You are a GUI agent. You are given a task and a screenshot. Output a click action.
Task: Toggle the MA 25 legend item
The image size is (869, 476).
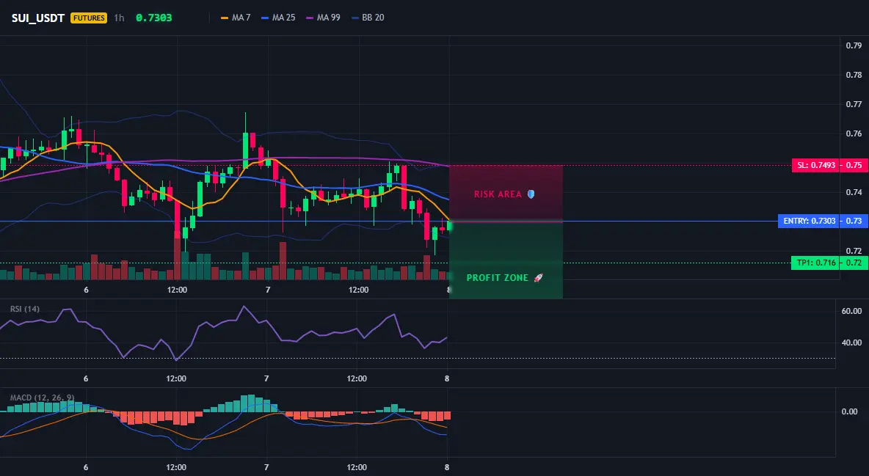pyautogui.click(x=278, y=18)
